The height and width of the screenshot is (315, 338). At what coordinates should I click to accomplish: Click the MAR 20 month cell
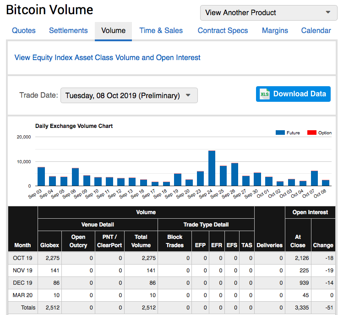coord(22,295)
